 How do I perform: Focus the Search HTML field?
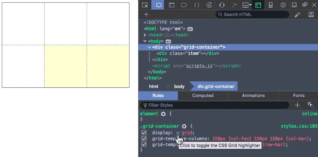(252, 14)
